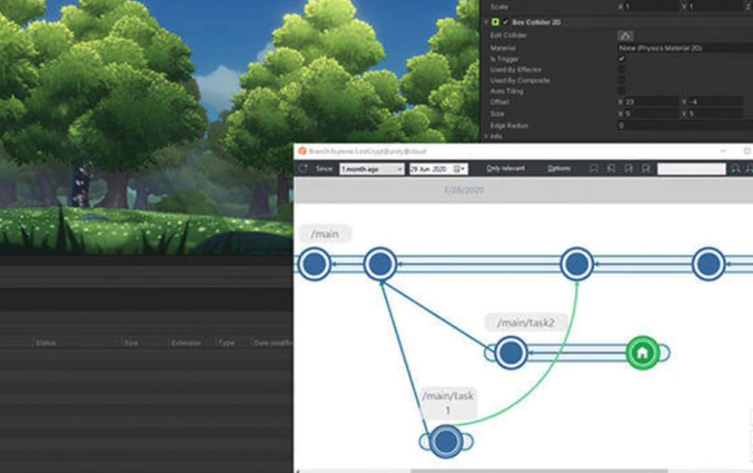
Task: Click the green Box Collider 2D component icon
Action: [496, 22]
